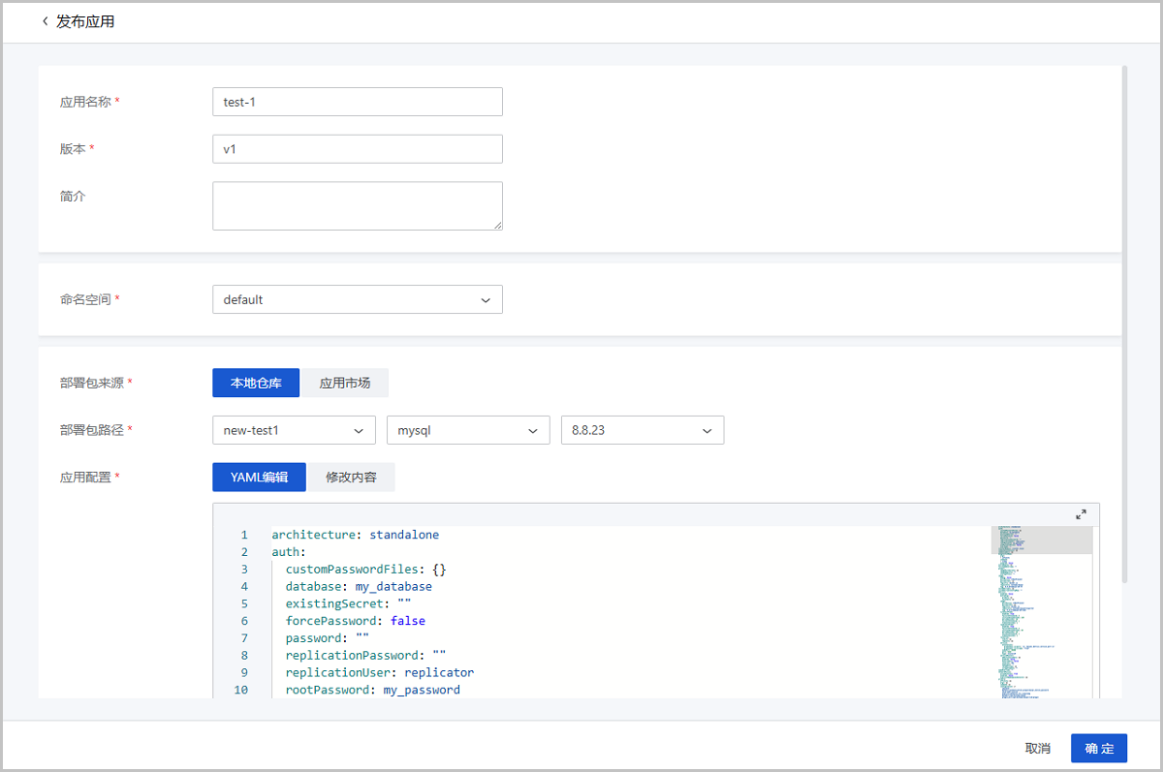
Task: Open the 命名空间 default dropdown
Action: tap(357, 299)
